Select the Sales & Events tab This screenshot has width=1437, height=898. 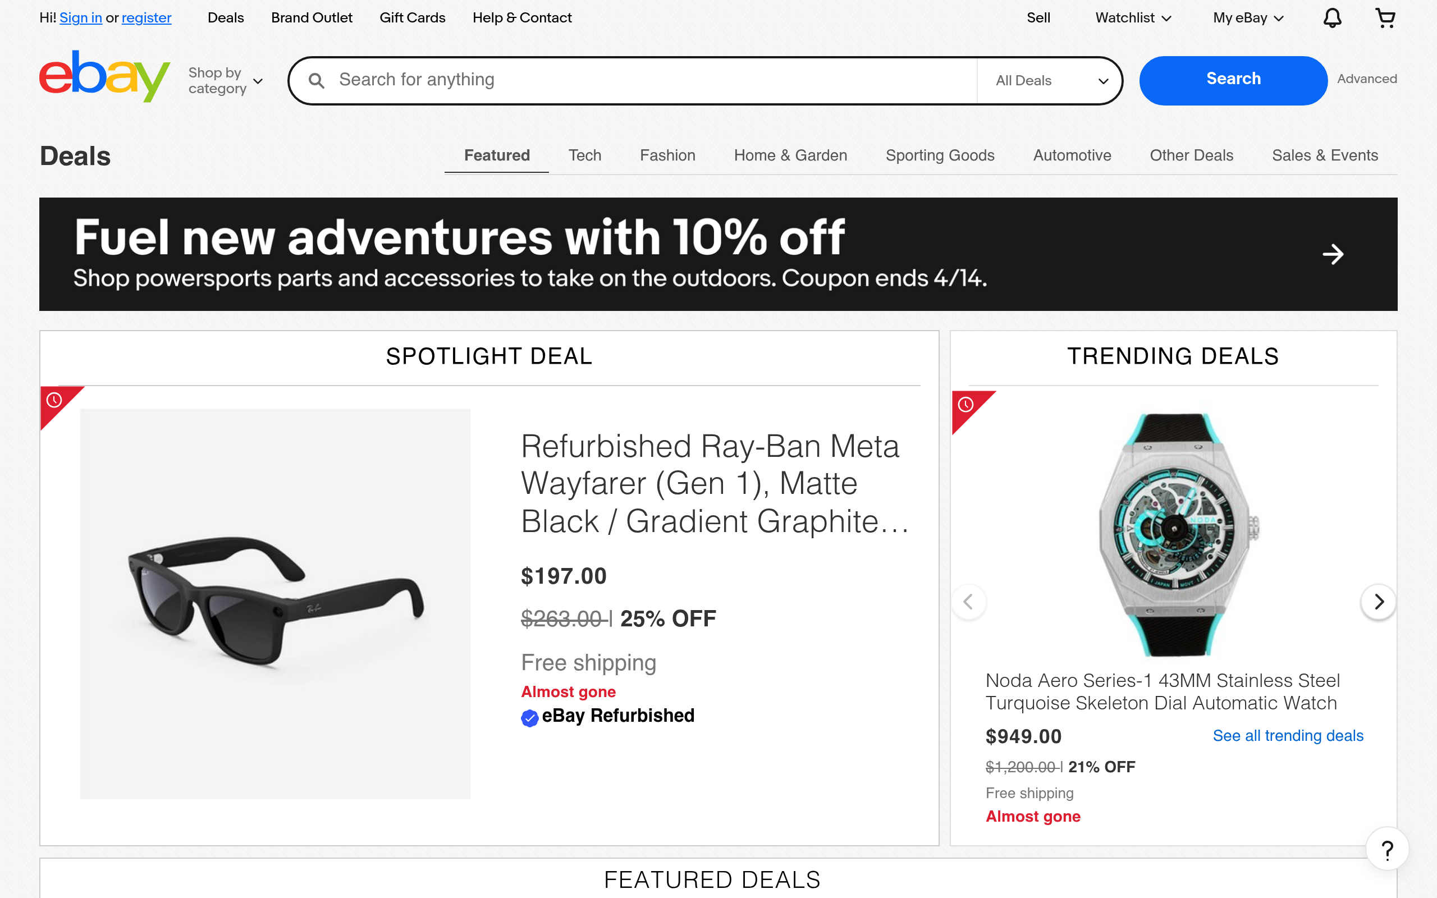pos(1325,155)
